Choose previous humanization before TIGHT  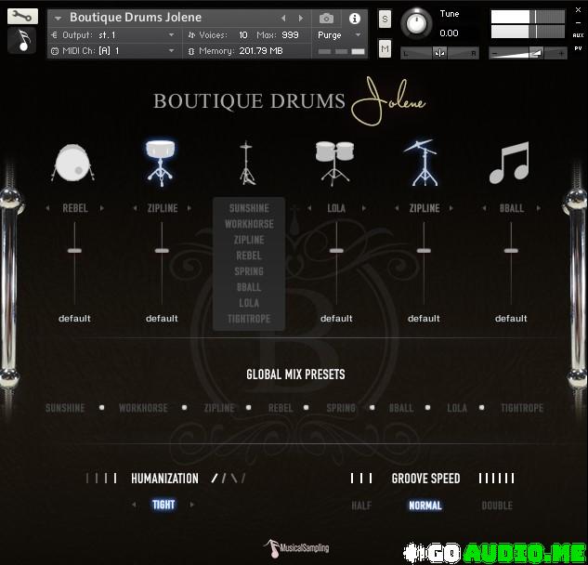[134, 505]
